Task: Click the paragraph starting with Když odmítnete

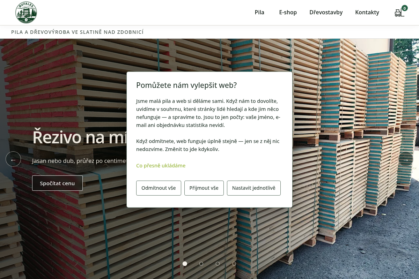Action: (x=208, y=145)
